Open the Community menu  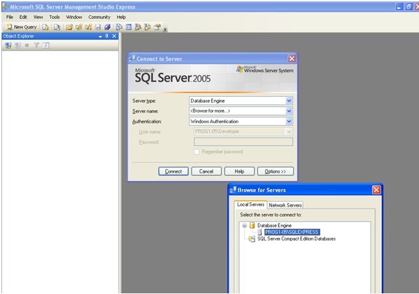(99, 17)
